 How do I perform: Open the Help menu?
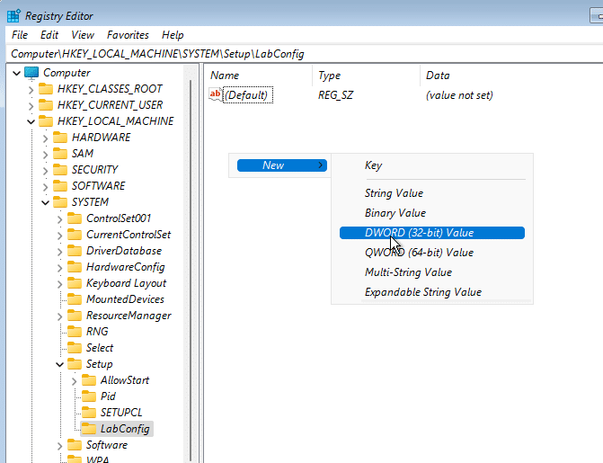coord(173,35)
